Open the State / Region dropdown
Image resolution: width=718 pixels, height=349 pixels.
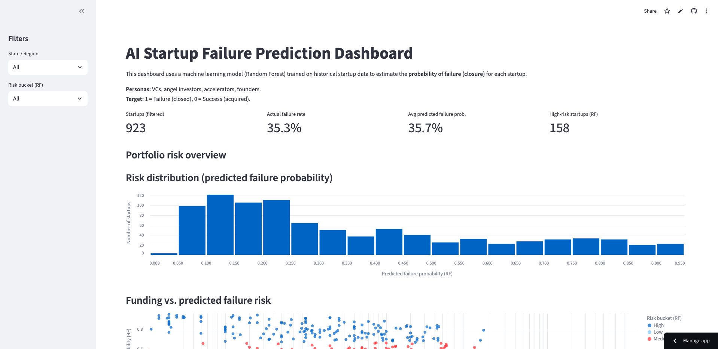48,67
